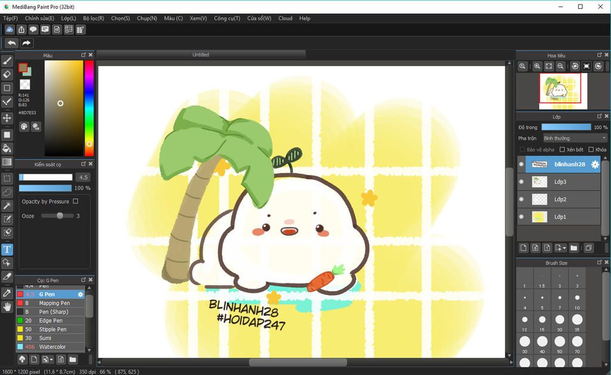Create a new layer folder
This screenshot has width=611, height=375.
pos(573,247)
